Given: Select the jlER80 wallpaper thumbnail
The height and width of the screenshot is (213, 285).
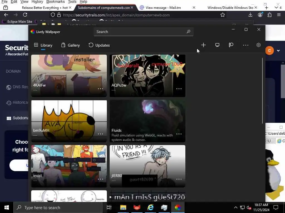Looking at the screenshot, I should [148, 166].
